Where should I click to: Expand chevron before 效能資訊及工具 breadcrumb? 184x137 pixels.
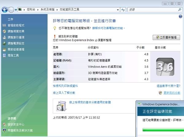pos(57,10)
